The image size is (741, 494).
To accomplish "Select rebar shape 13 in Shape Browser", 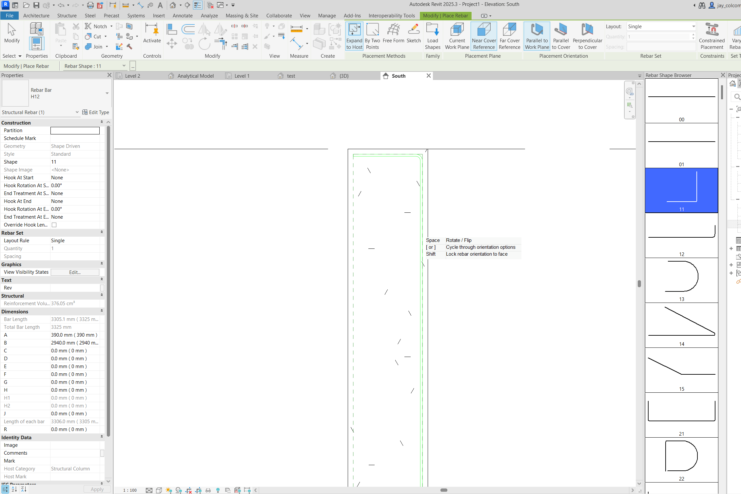I will point(681,280).
